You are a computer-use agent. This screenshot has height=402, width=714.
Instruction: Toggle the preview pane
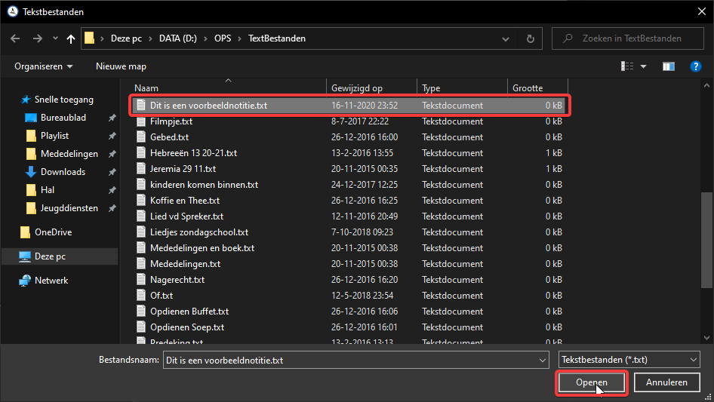pos(669,66)
